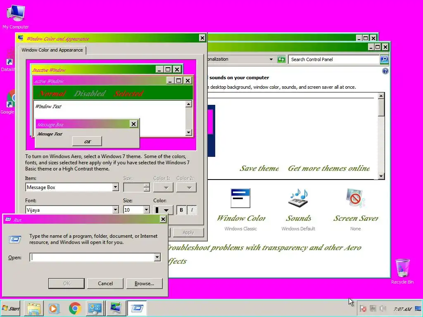Click Normal menu item in preview
This screenshot has width=423, height=317.
point(52,93)
